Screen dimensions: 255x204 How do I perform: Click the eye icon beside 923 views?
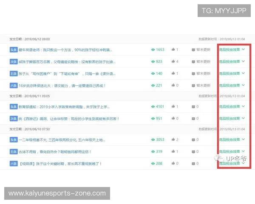(x=153, y=62)
